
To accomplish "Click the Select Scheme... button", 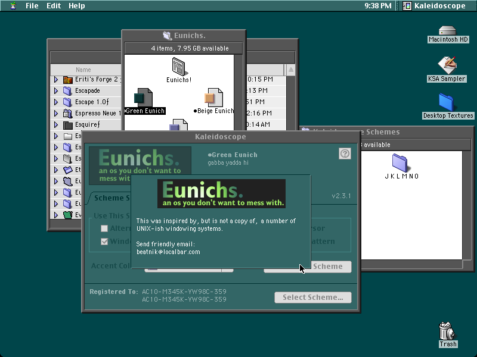I will tap(312, 297).
